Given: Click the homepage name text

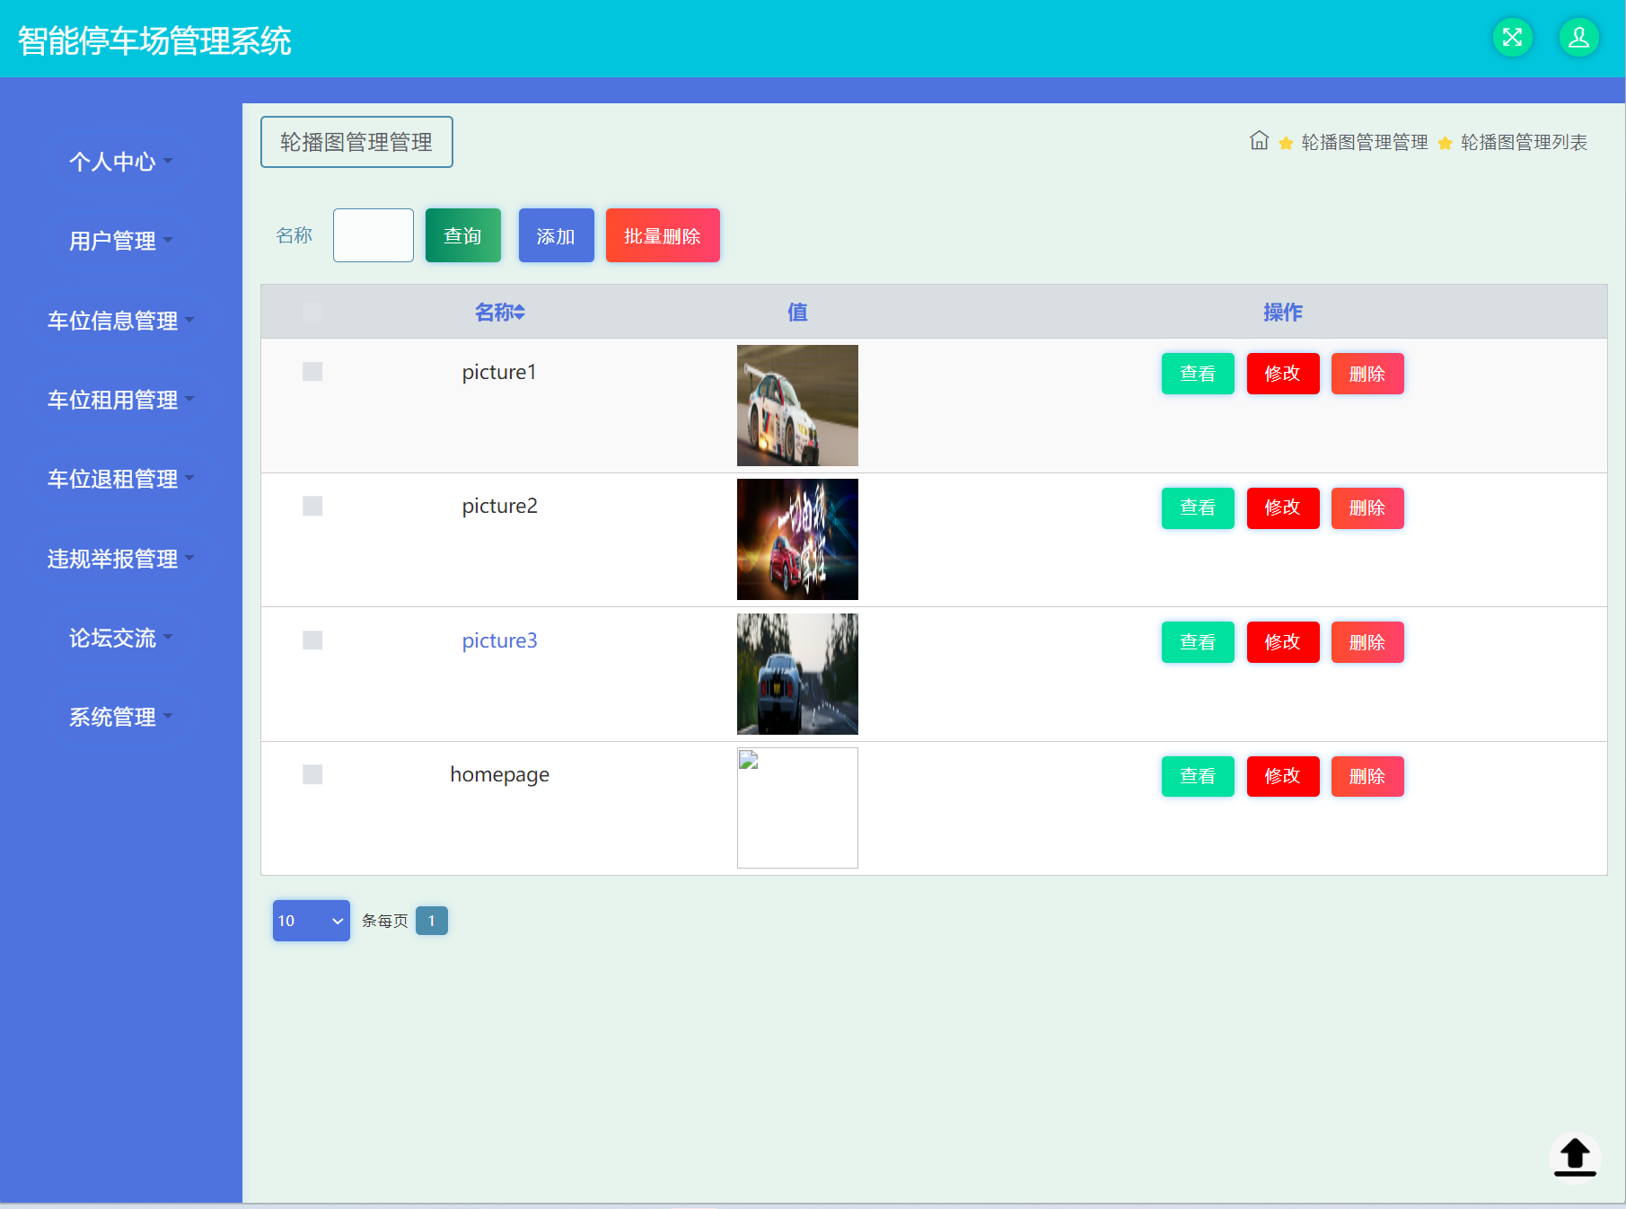Looking at the screenshot, I should (500, 775).
